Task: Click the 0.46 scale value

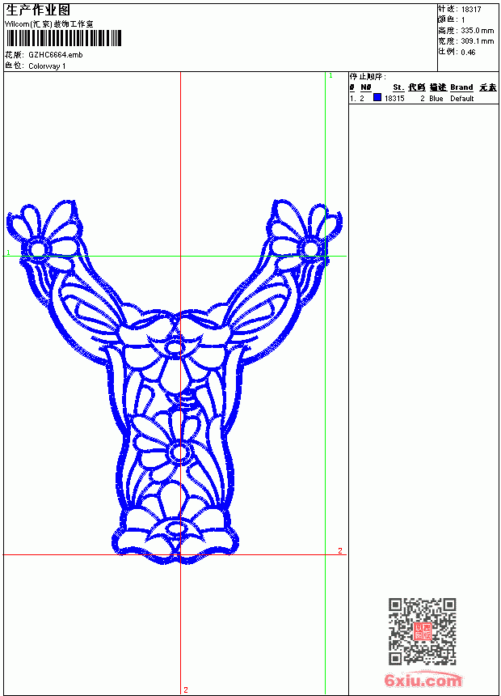Action: tap(468, 52)
